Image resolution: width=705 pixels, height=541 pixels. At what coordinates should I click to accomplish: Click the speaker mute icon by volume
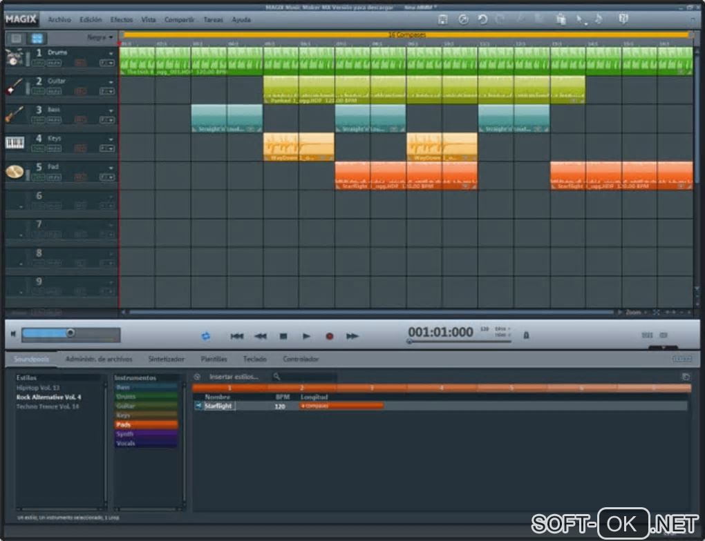[x=13, y=333]
